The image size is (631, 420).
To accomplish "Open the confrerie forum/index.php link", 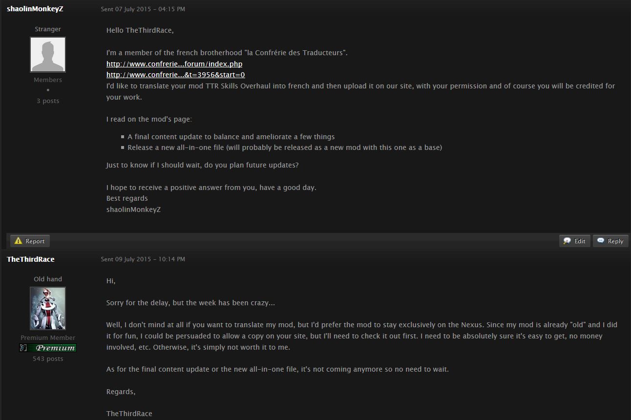I will (x=174, y=64).
